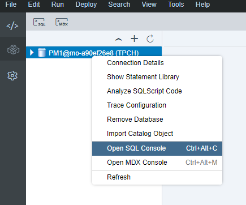The image size is (246, 205).
Task: Expand the PM1@mo-a90ef26e8 (TPCH) node
Action: tap(32, 53)
